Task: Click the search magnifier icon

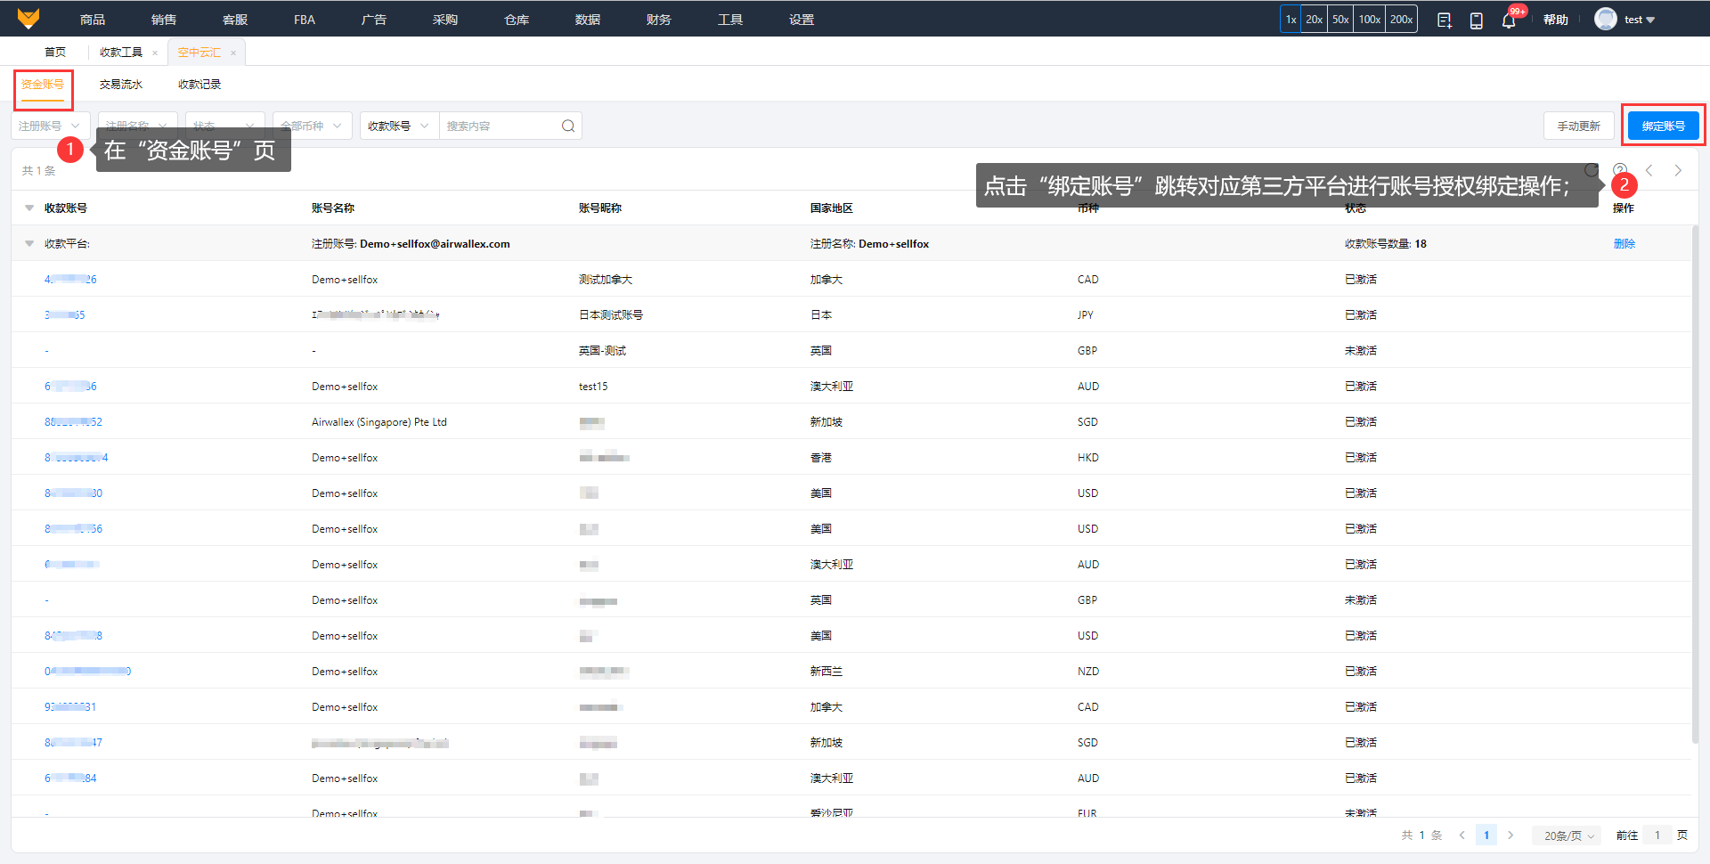Action: click(568, 126)
